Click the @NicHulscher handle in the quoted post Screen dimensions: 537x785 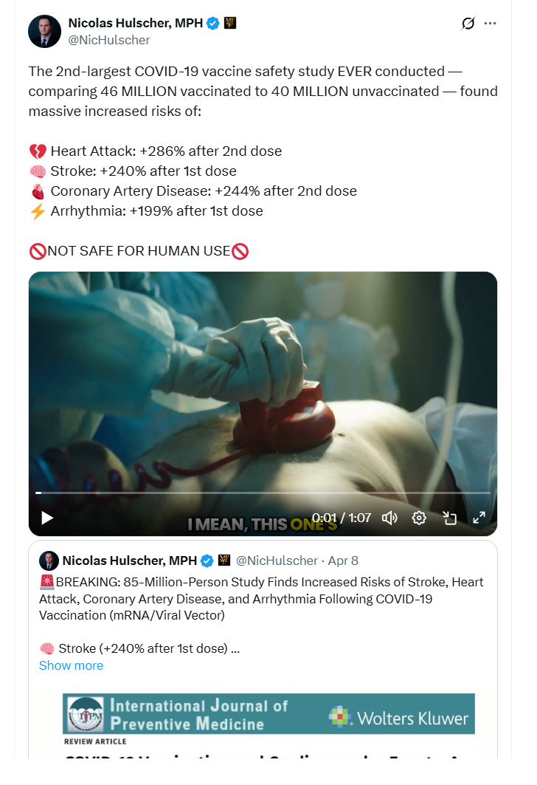point(277,561)
